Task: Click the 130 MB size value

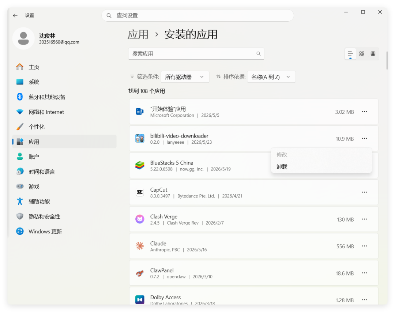Action: point(345,219)
